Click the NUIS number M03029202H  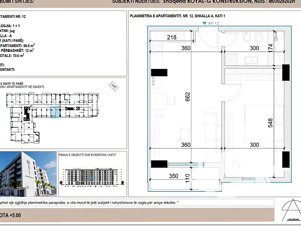(x=281, y=2)
